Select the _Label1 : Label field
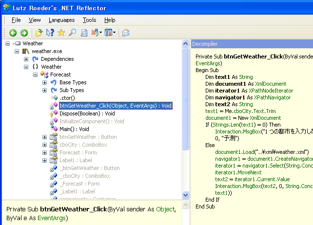Screen dimensions: 313x225 tap(77, 191)
